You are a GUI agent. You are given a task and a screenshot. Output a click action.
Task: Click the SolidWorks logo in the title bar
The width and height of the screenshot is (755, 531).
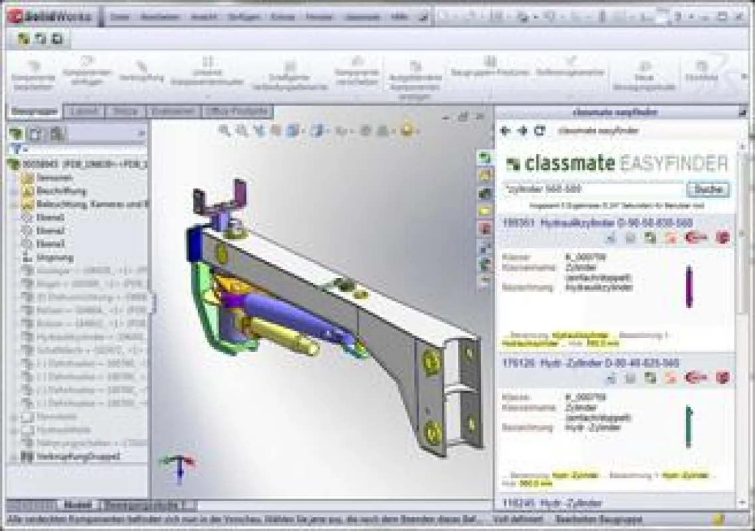51,17
